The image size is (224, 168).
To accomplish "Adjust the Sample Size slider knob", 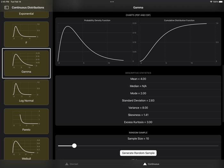I will (x=74, y=146).
